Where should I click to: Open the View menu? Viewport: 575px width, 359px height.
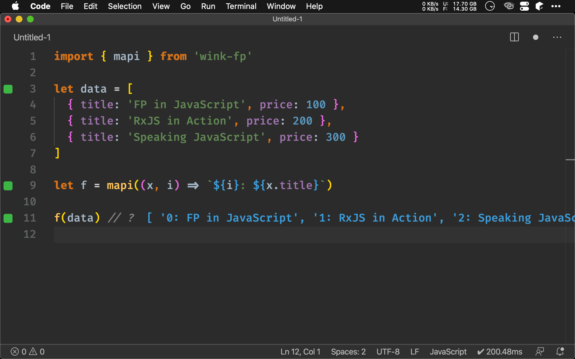click(161, 6)
